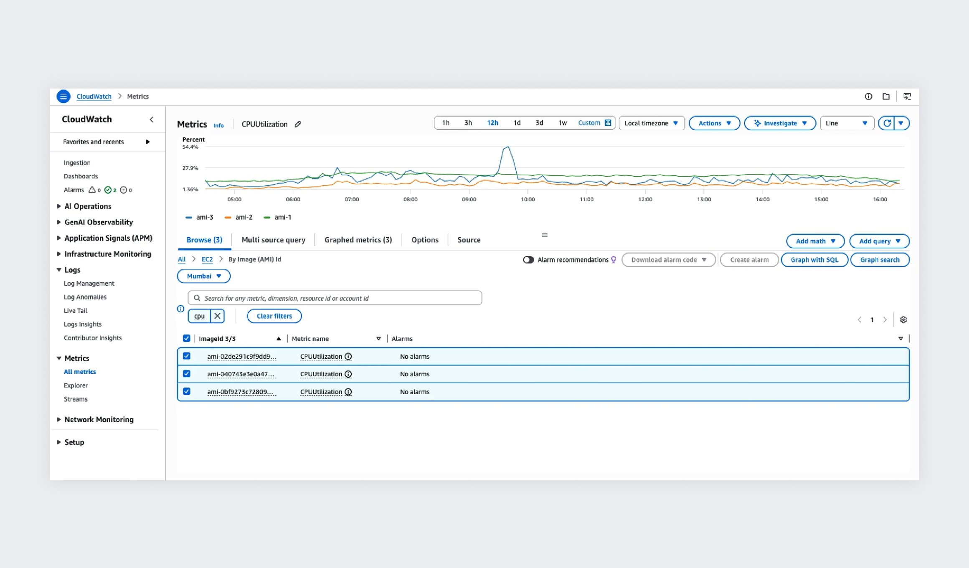
Task: Enable the Alarm recommendations switch
Action: [528, 260]
